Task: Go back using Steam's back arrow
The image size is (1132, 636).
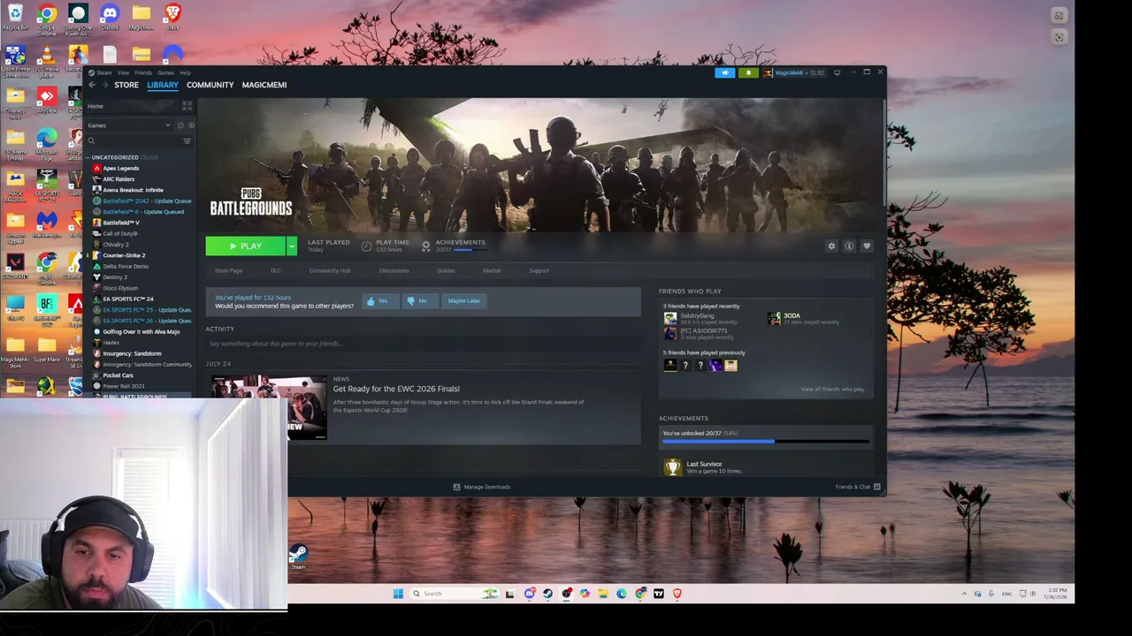Action: [x=92, y=85]
